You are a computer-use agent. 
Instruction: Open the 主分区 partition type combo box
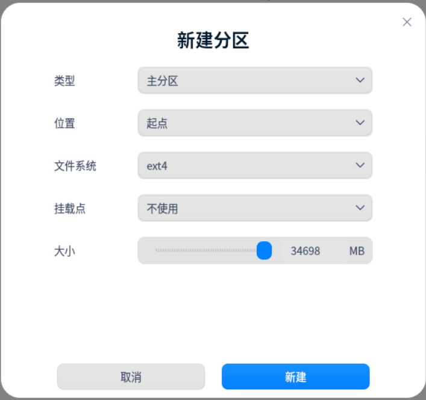(x=247, y=80)
